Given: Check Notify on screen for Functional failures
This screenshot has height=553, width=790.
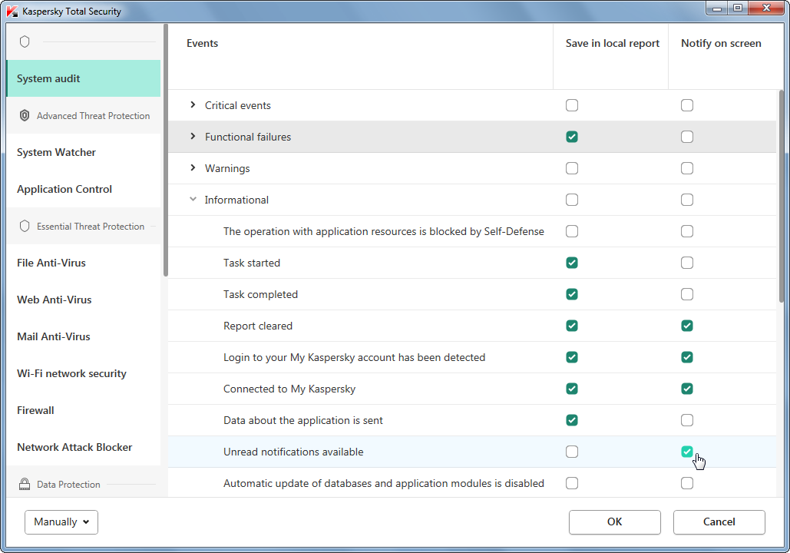Looking at the screenshot, I should [x=686, y=137].
